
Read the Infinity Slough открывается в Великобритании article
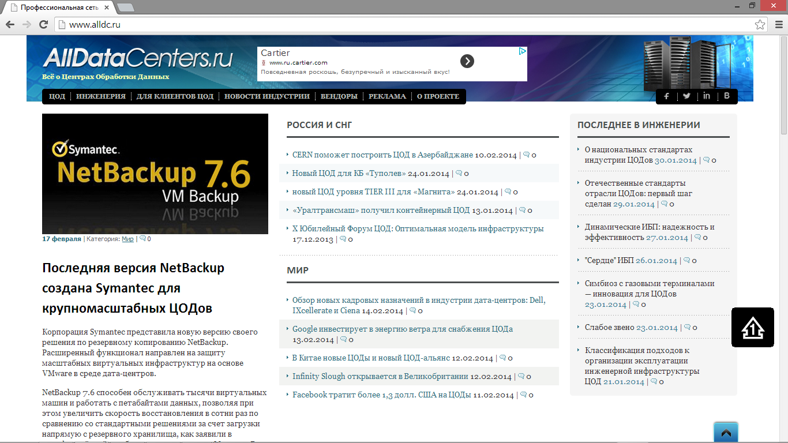(380, 377)
